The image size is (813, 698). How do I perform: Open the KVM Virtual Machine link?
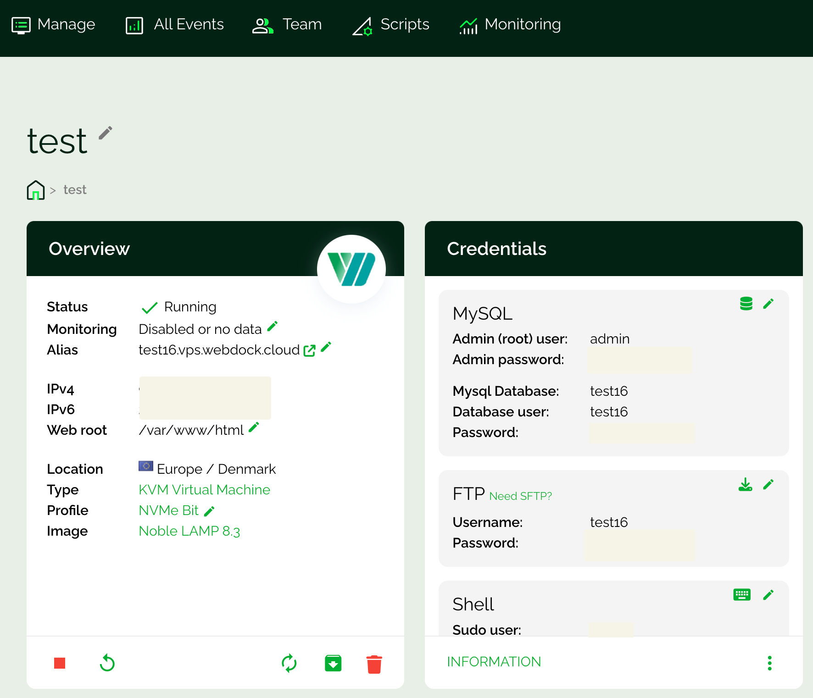(204, 490)
